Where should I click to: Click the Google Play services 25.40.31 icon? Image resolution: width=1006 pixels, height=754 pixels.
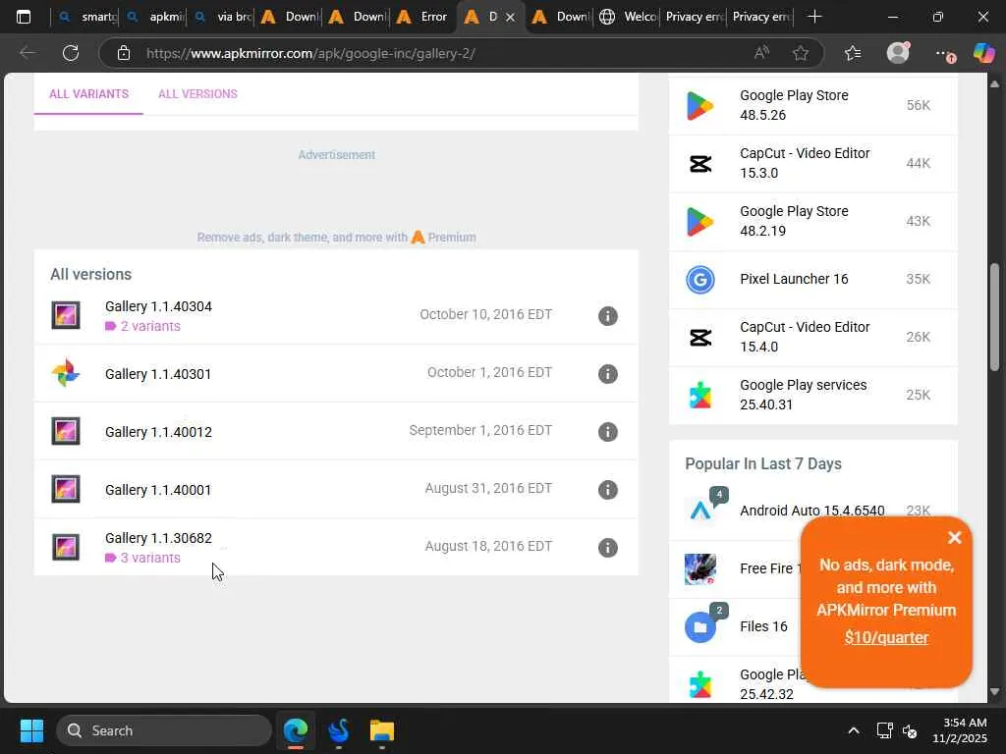699,395
